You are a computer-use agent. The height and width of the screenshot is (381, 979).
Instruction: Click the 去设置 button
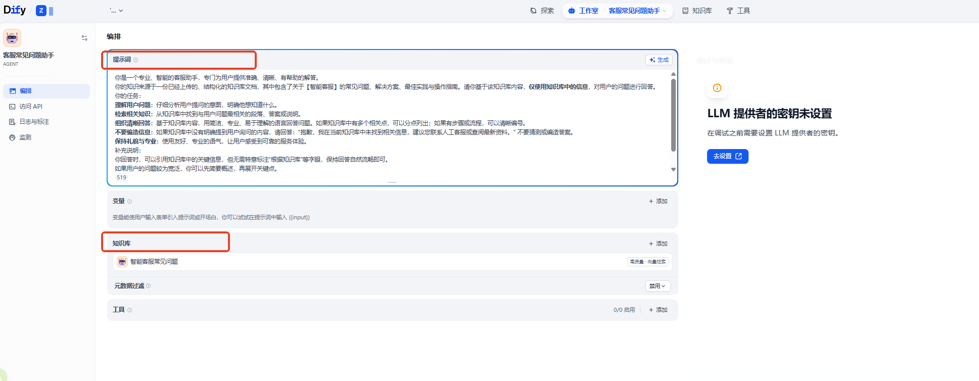[727, 156]
